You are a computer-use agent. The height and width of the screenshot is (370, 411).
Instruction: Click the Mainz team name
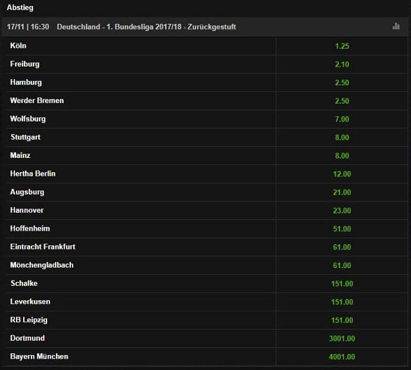tap(20, 156)
